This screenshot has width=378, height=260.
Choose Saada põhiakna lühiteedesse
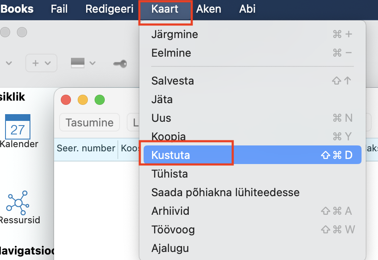[225, 192]
